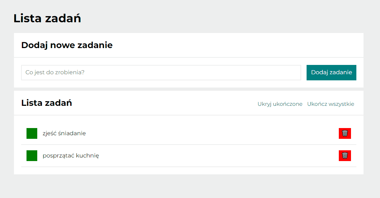Select the "posprzątać kuchnię" task text
This screenshot has height=198, width=380.
coord(71,156)
